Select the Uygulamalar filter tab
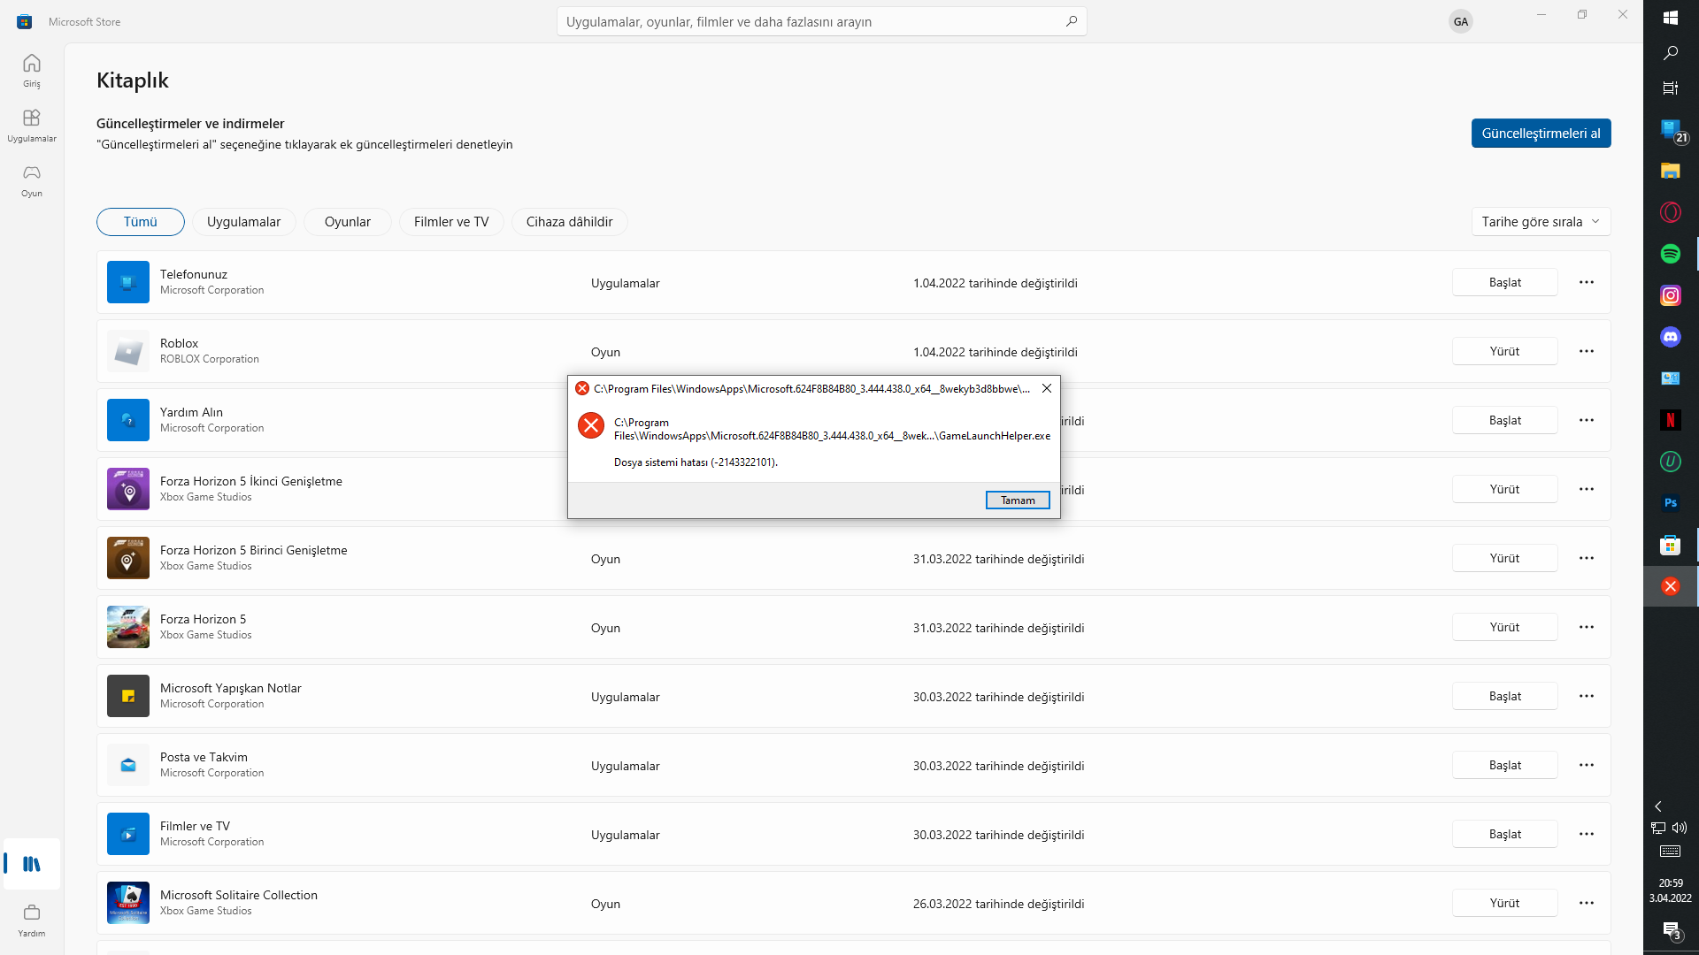The height and width of the screenshot is (955, 1699). [x=243, y=222]
